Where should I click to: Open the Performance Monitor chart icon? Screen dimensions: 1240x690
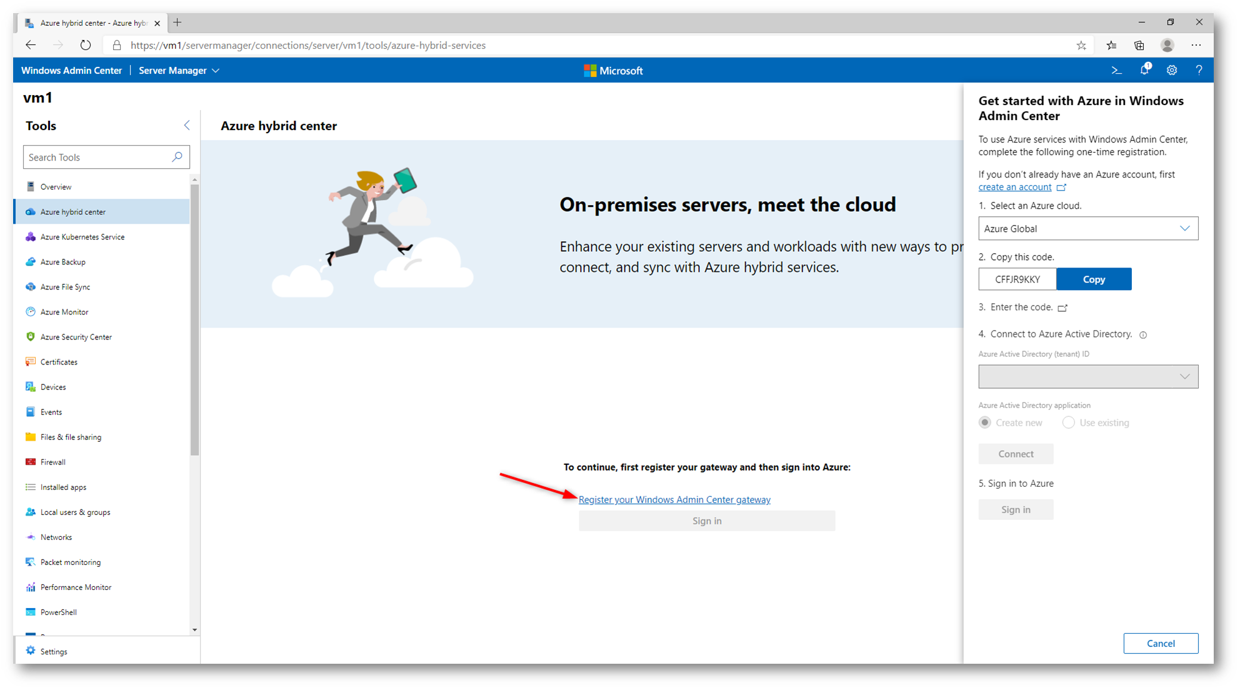[31, 586]
